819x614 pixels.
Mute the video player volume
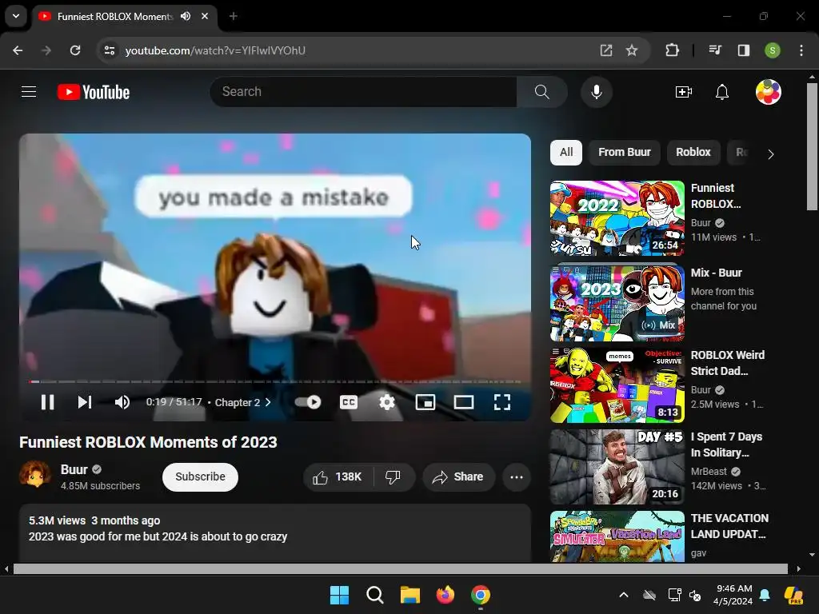tap(122, 402)
